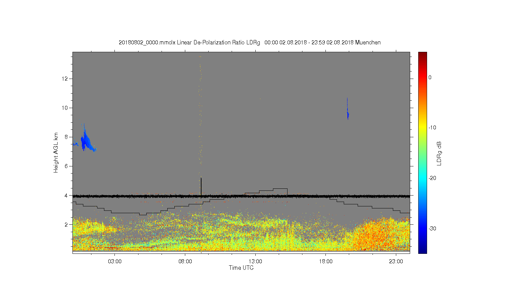Click the 03:00 time tick label
The width and height of the screenshot is (508, 305).
(x=115, y=262)
